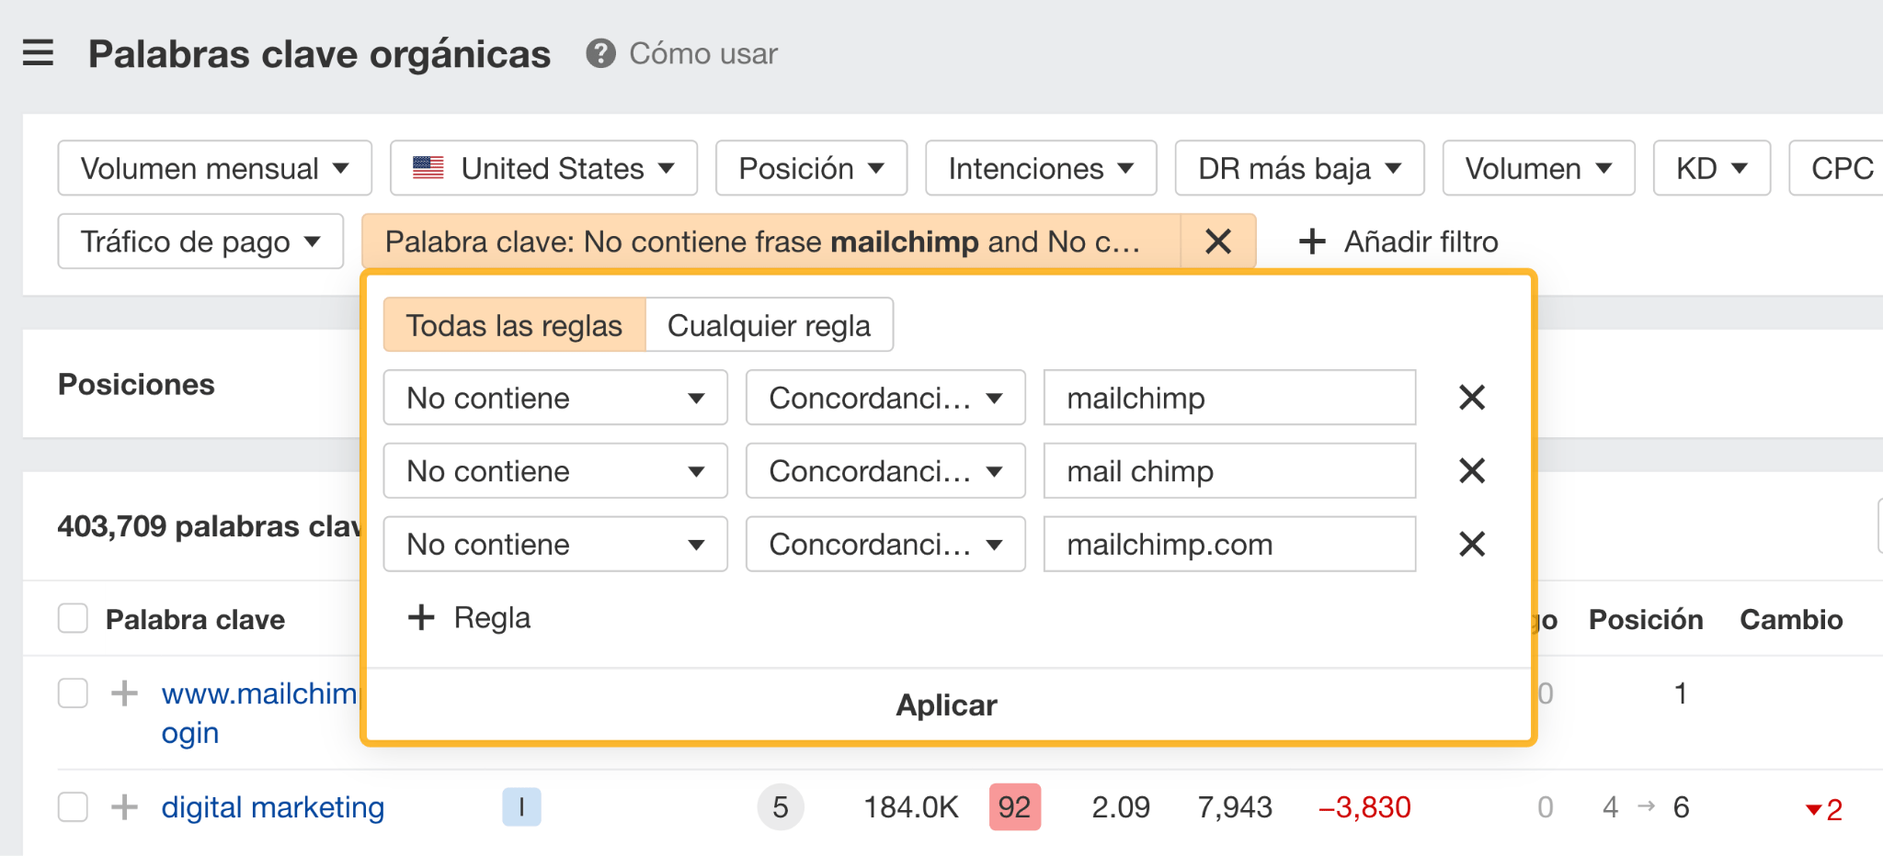Remove the 'mailchimp.com' rule with its X
The height and width of the screenshot is (856, 1883).
coord(1471,544)
